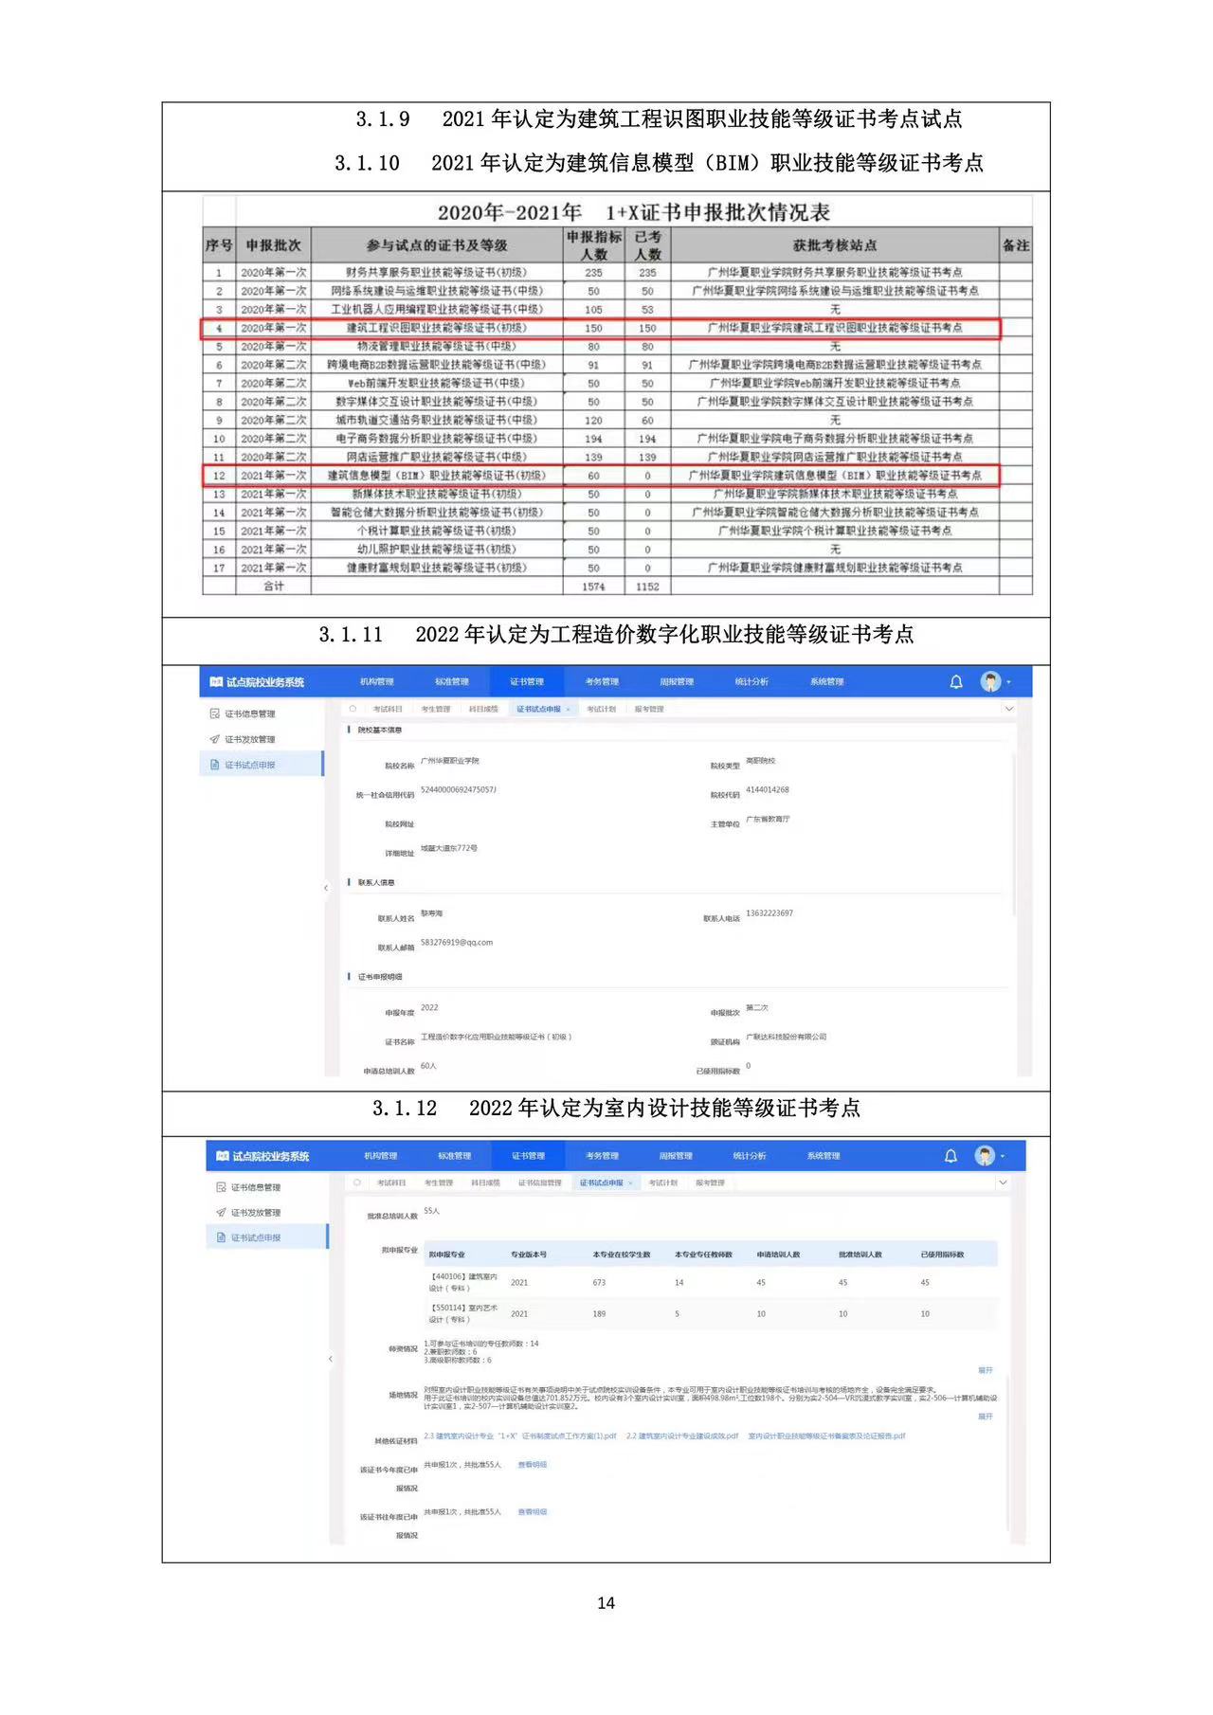The height and width of the screenshot is (1715, 1213).
Task: Collapse the sidebar using the upper screenshot's left chevron
Action: 326,888
